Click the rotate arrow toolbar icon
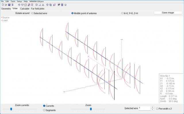This screenshot has height=114, width=184. (x=22, y=5)
